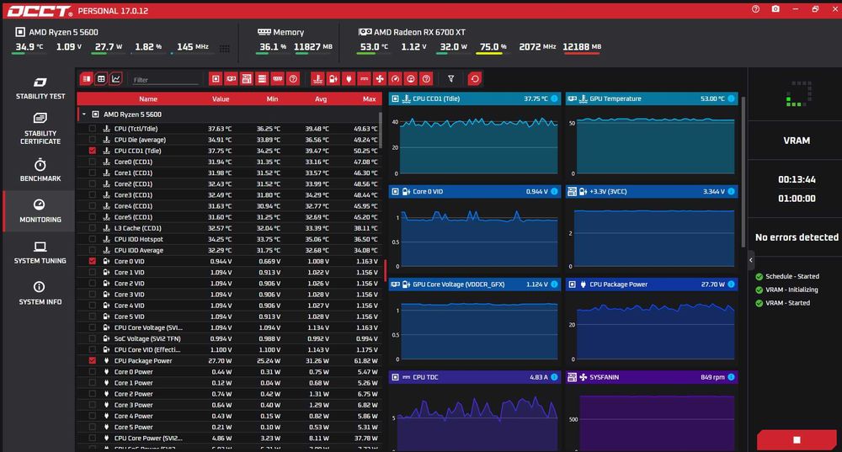
Task: Reset min/max values with the refresh icon
Action: pyautogui.click(x=475, y=79)
